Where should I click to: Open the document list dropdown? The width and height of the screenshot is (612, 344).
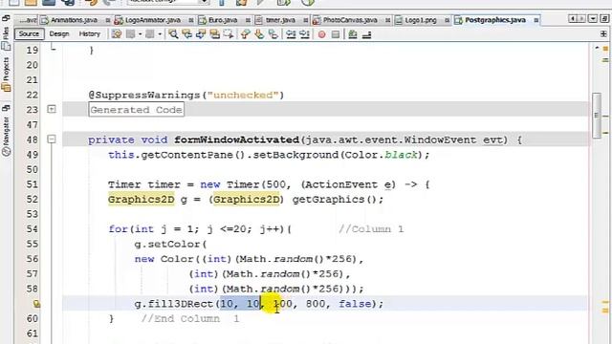tap(593, 19)
